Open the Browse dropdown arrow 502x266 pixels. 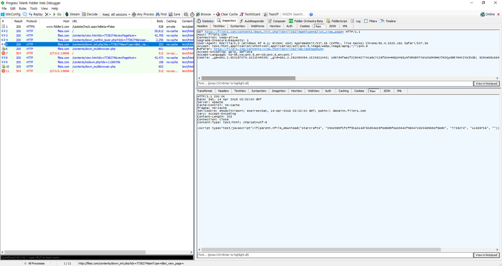(x=213, y=14)
